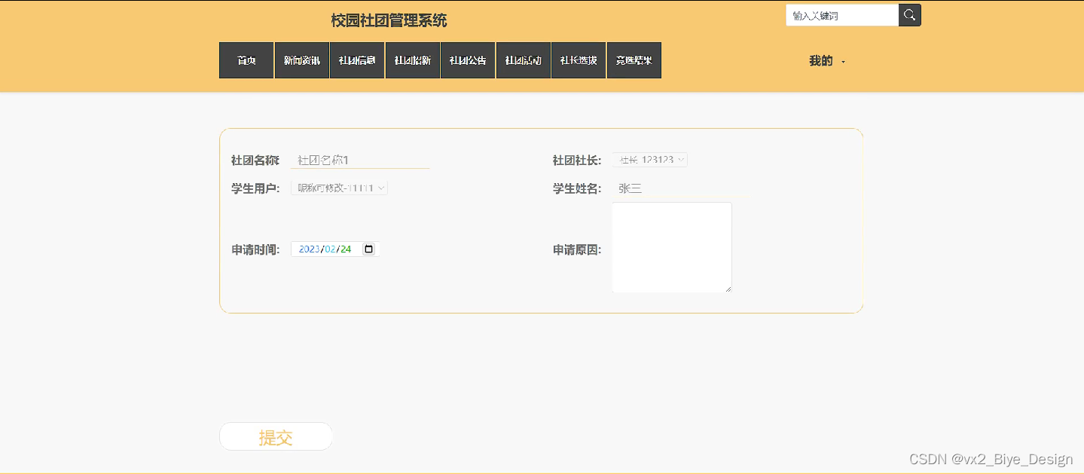Open 社团信息 navigation item

pyautogui.click(x=357, y=60)
